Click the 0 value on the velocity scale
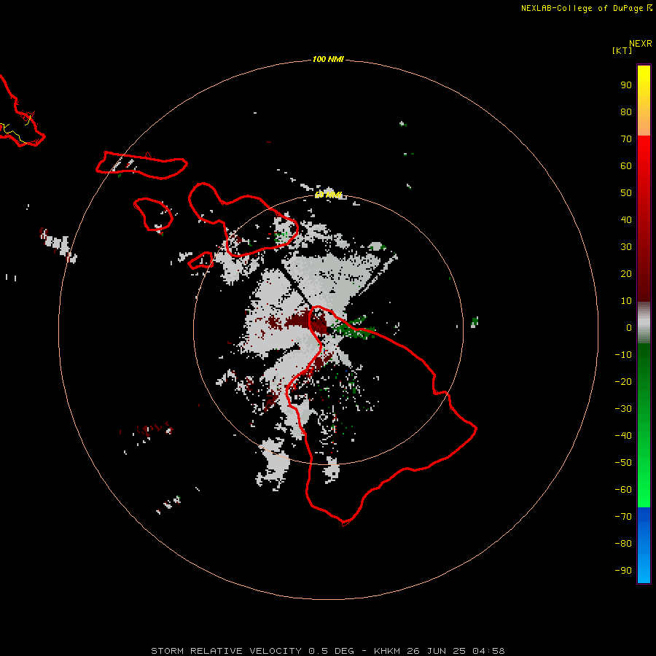Viewport: 656px width, 656px height. click(x=629, y=328)
